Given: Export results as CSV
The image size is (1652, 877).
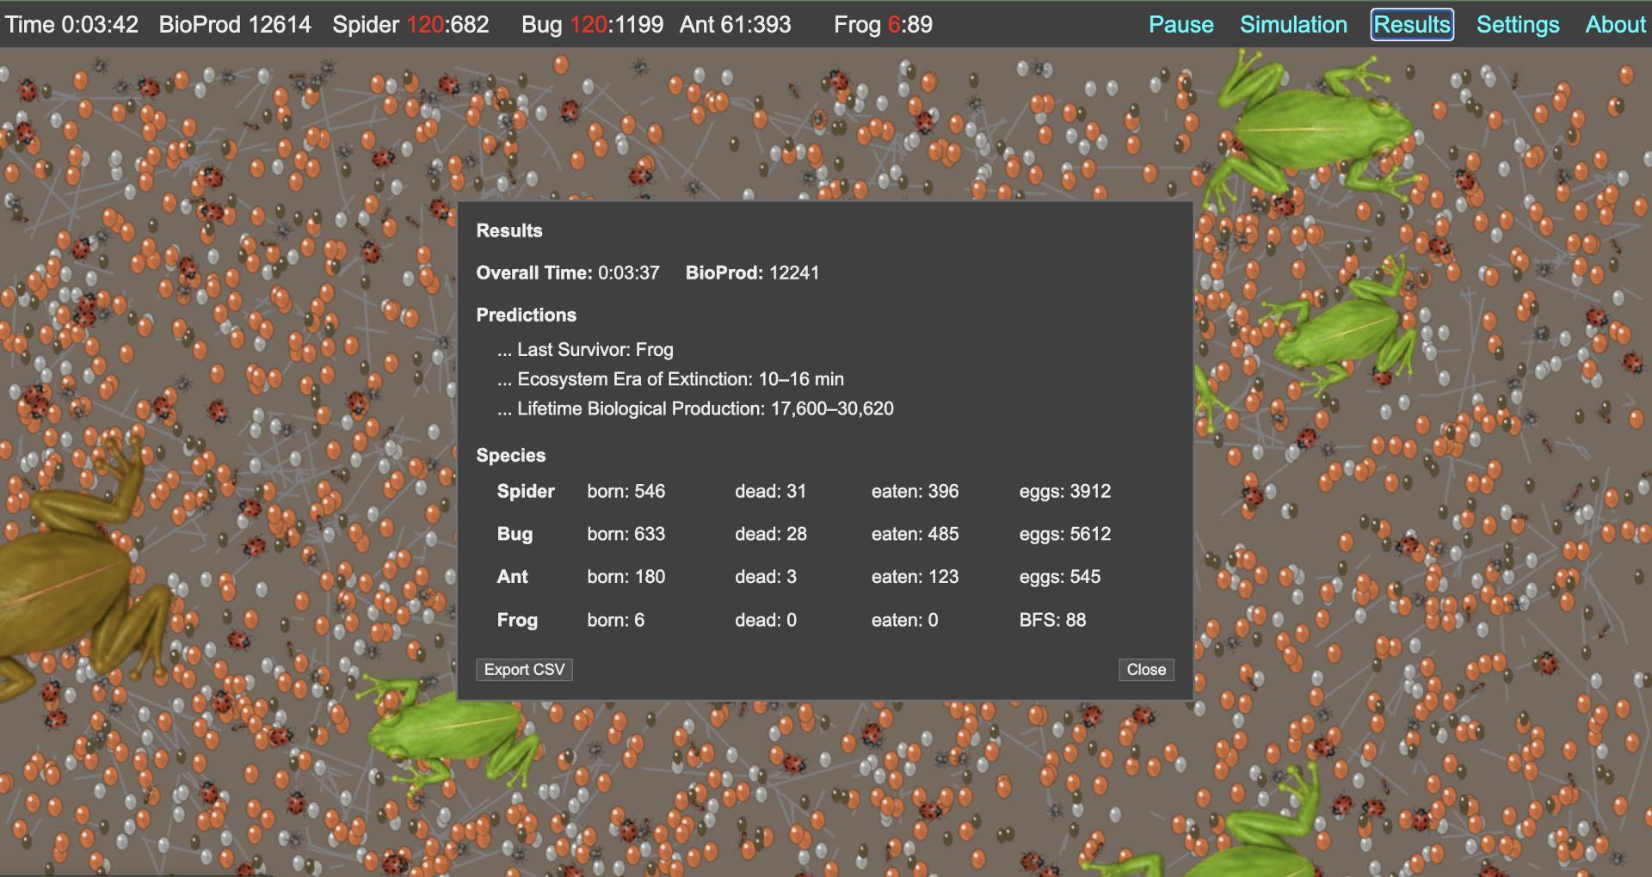Looking at the screenshot, I should pyautogui.click(x=524, y=670).
